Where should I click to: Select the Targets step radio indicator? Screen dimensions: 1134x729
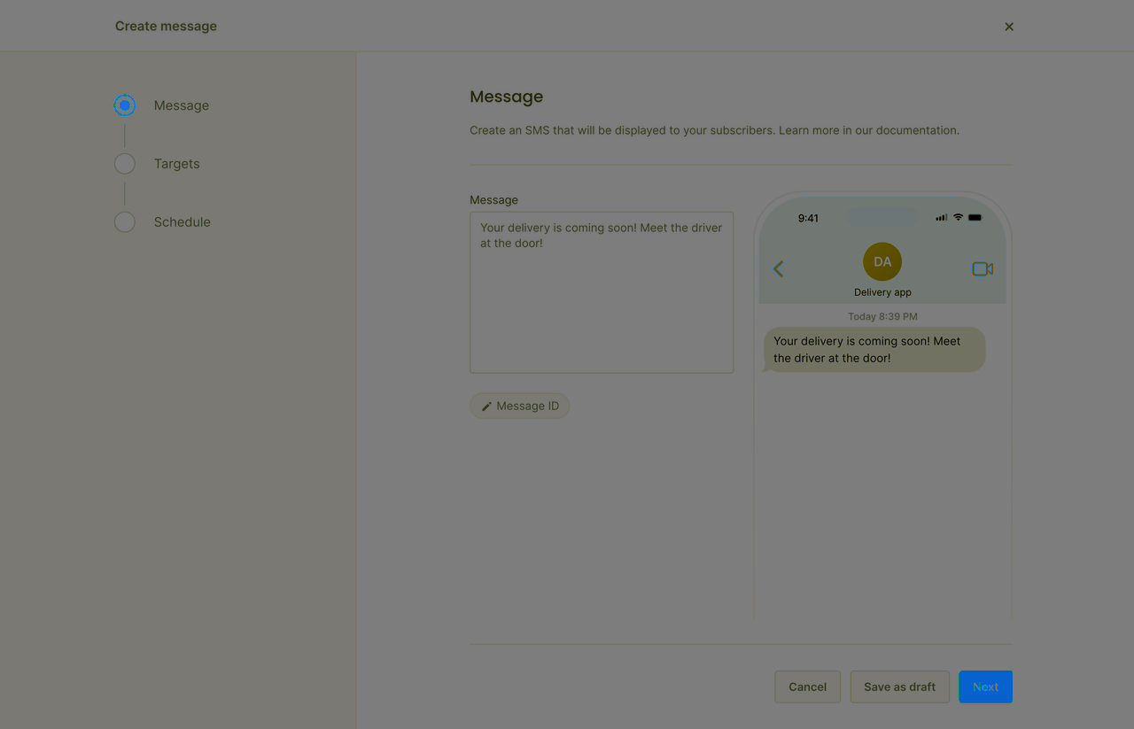click(124, 163)
